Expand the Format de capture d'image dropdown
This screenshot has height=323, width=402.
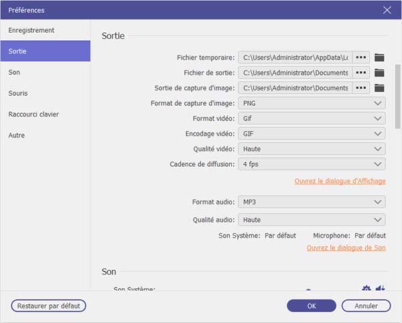coord(312,103)
